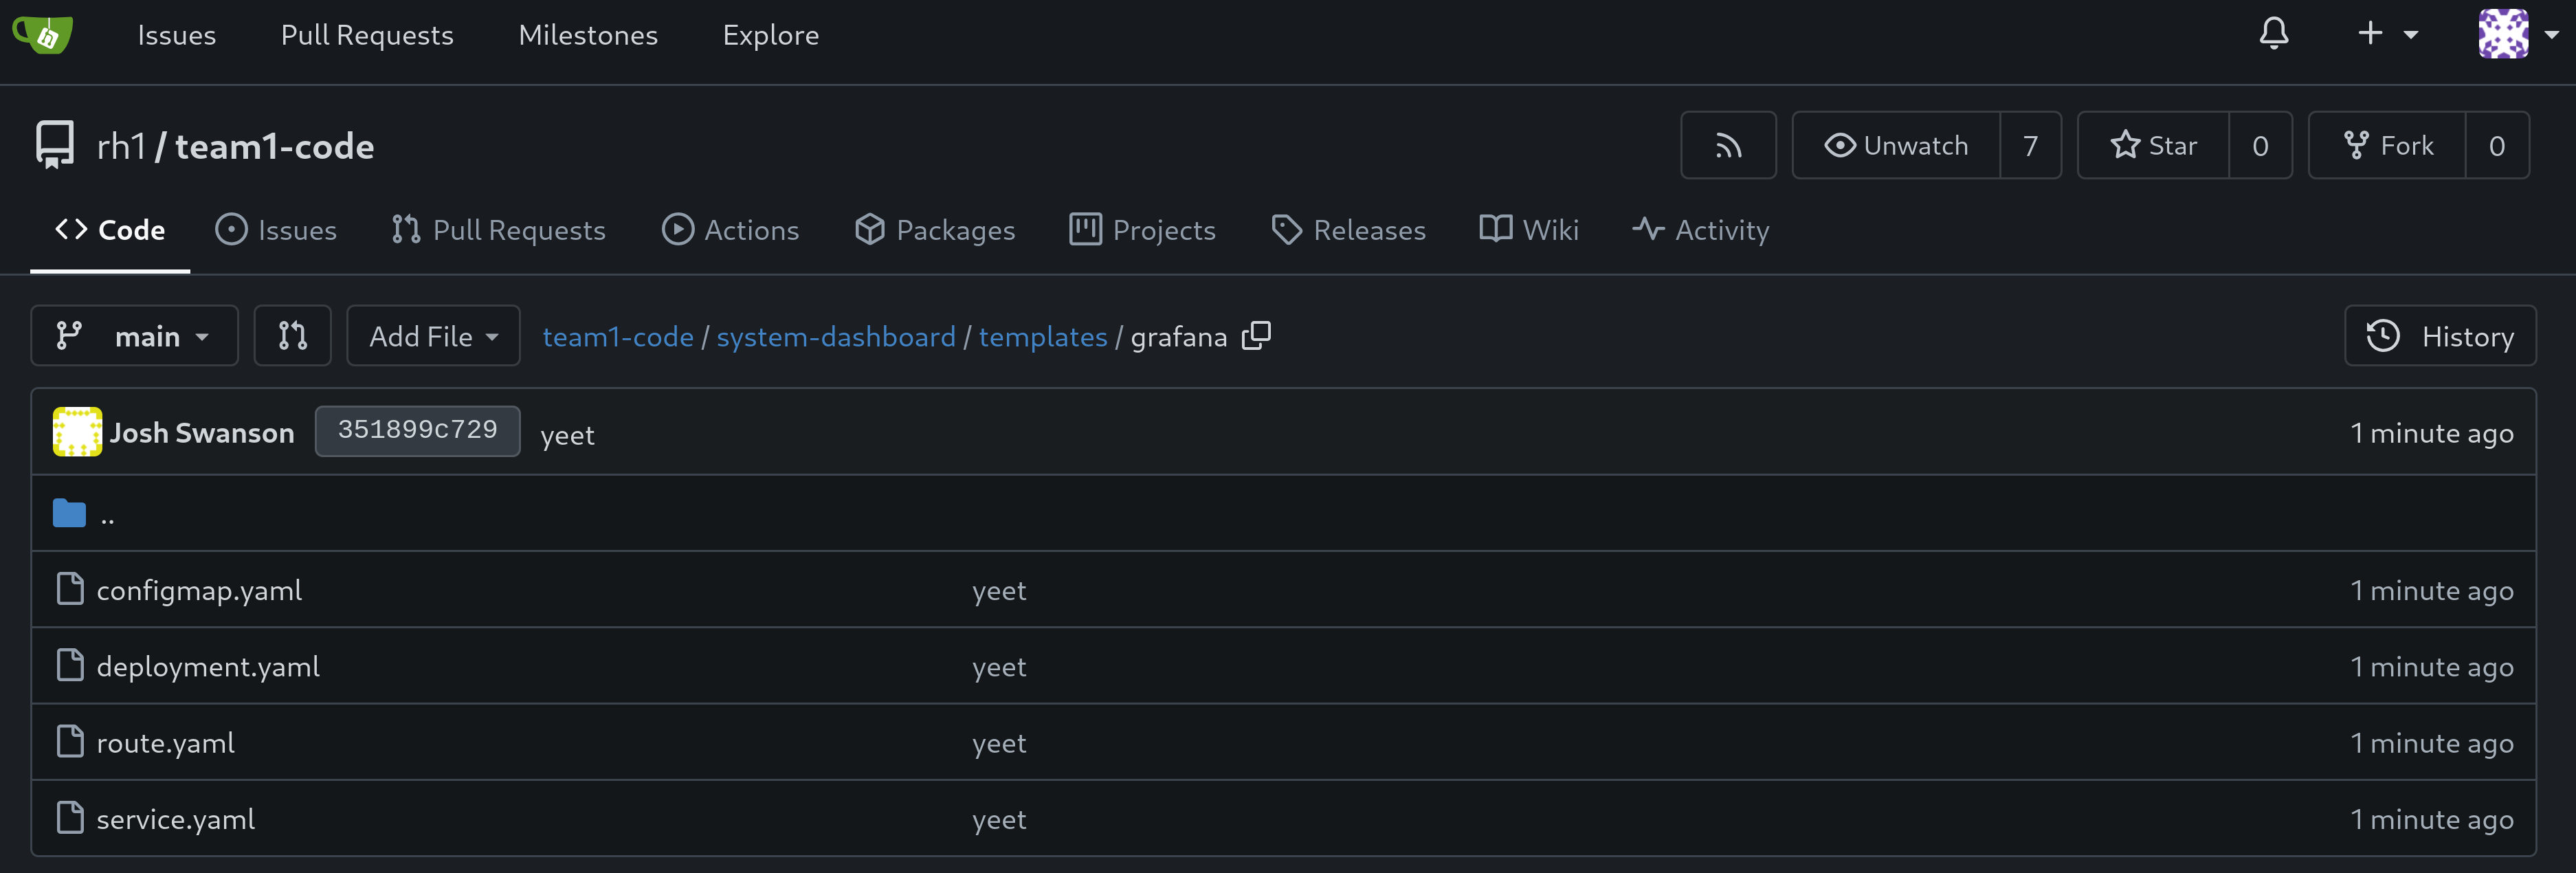Viewport: 2576px width, 873px height.
Task: Open the Add File dropdown
Action: (x=433, y=336)
